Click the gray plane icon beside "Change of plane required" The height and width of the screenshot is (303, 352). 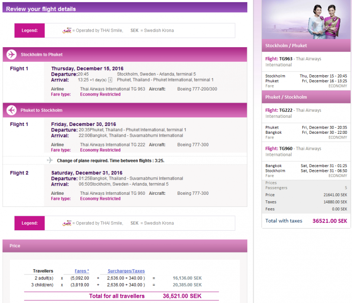click(50, 160)
